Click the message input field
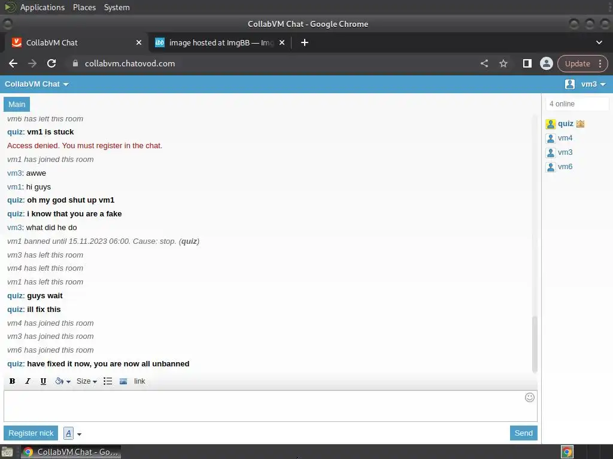The width and height of the screenshot is (613, 459). click(271, 406)
